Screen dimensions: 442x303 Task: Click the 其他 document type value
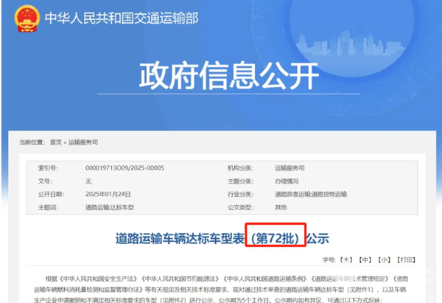pos(261,207)
